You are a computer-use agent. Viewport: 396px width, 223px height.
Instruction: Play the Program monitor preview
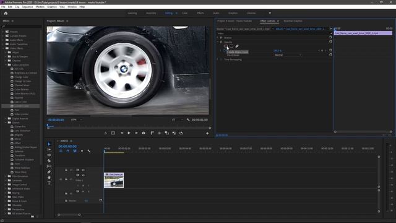(129, 133)
